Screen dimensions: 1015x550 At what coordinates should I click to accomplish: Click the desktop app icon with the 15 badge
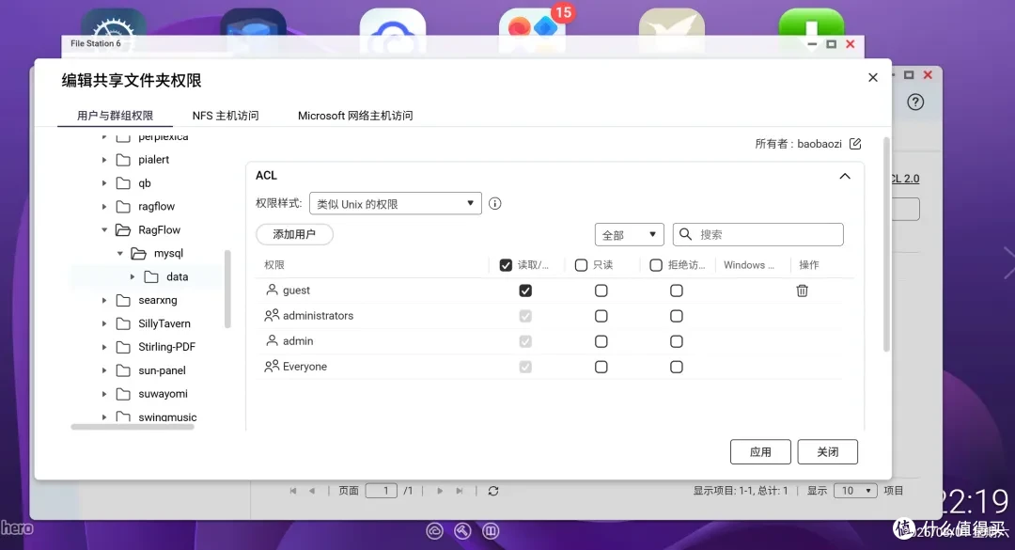[x=532, y=29]
